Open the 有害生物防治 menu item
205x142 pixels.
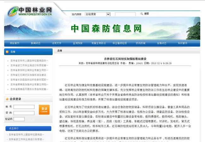98,43
